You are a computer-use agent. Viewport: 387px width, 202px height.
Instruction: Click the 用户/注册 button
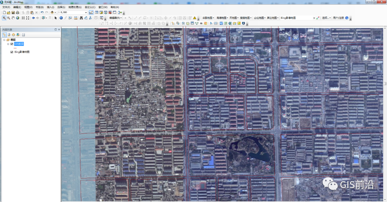tap(338, 18)
